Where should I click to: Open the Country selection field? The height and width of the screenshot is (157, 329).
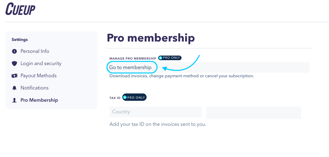click(155, 112)
